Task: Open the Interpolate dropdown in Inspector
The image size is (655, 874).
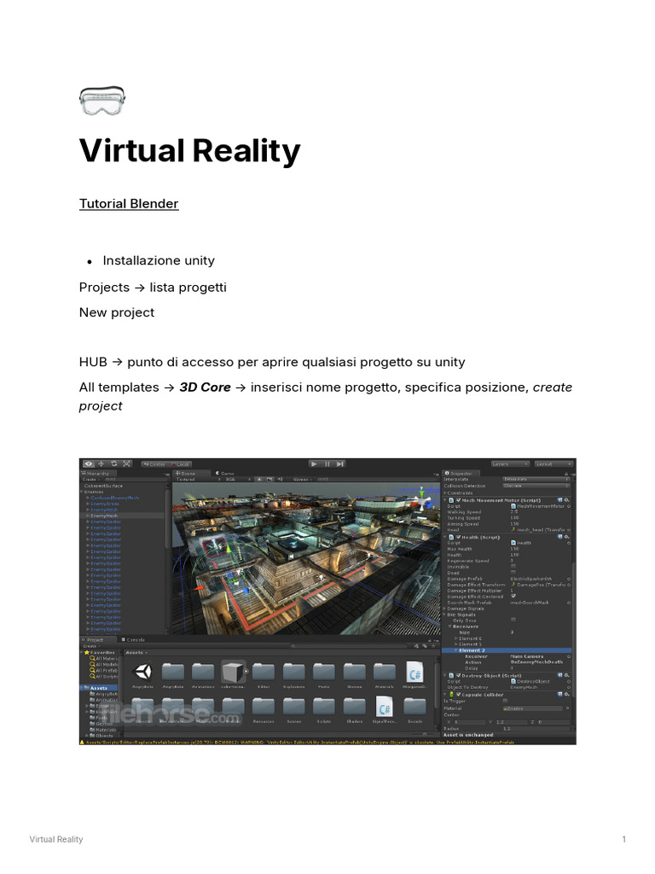Action: click(536, 480)
